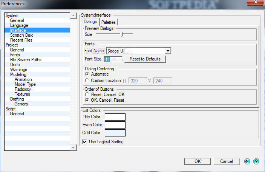Open the Odd Color swatch
The height and width of the screenshot is (172, 265).
[115, 133]
